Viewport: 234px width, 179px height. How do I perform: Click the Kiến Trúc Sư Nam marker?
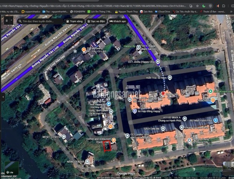click(x=170, y=77)
